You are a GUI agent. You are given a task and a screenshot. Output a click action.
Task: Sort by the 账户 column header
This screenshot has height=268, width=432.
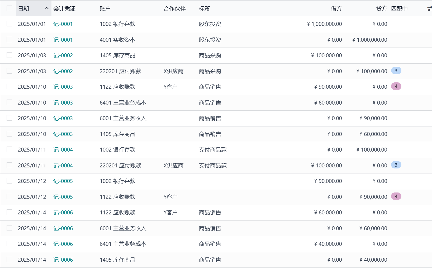(x=105, y=9)
